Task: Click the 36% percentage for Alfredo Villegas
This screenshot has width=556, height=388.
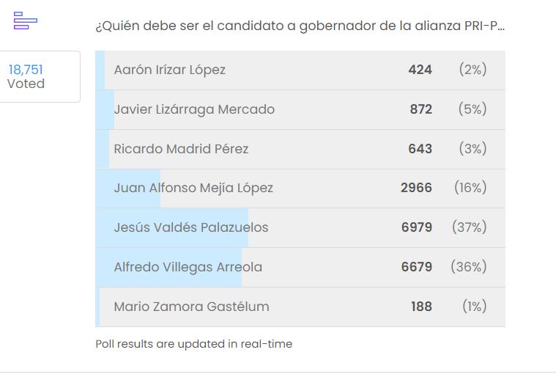Action: coord(468,266)
